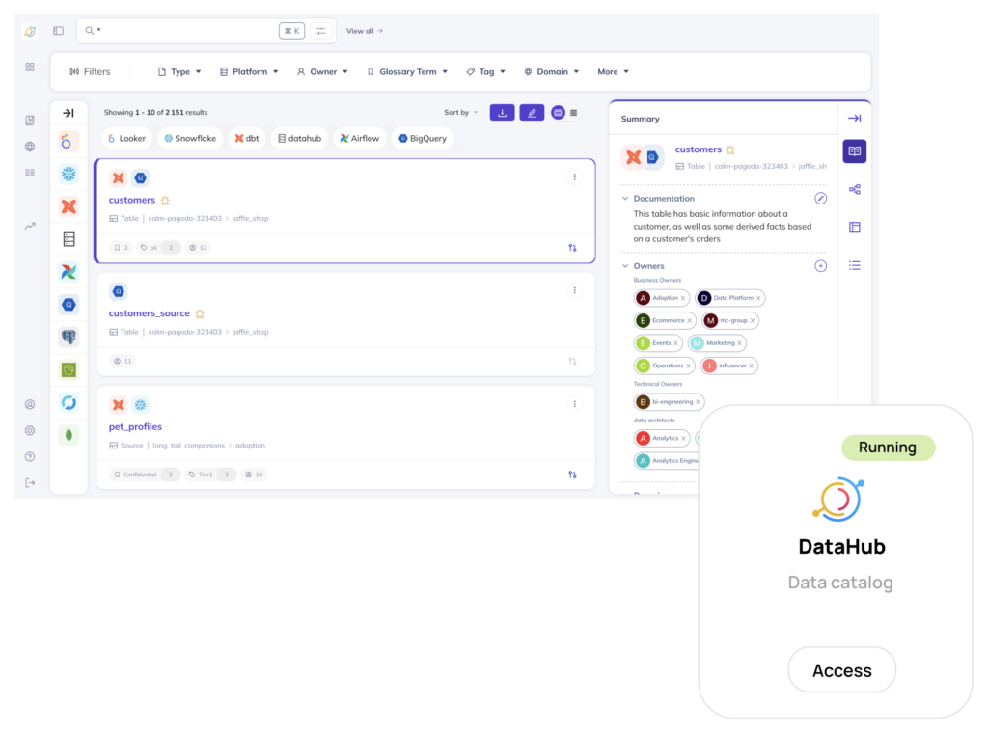Select the dbt platform icon in the browse sidebar
Viewport: 988px width, 733px height.
point(69,206)
